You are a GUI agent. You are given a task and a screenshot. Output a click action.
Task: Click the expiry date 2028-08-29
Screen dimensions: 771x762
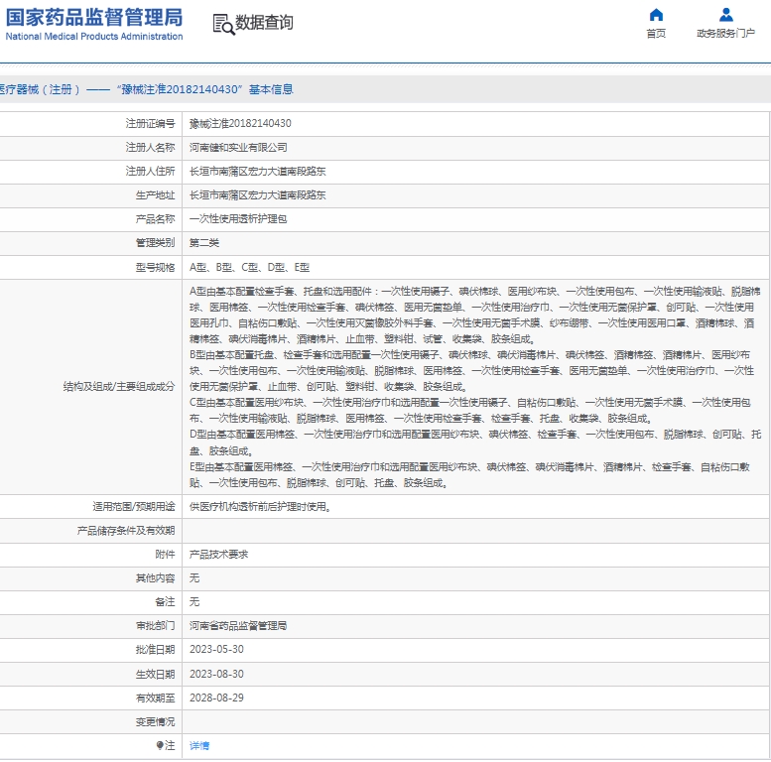tap(217, 698)
